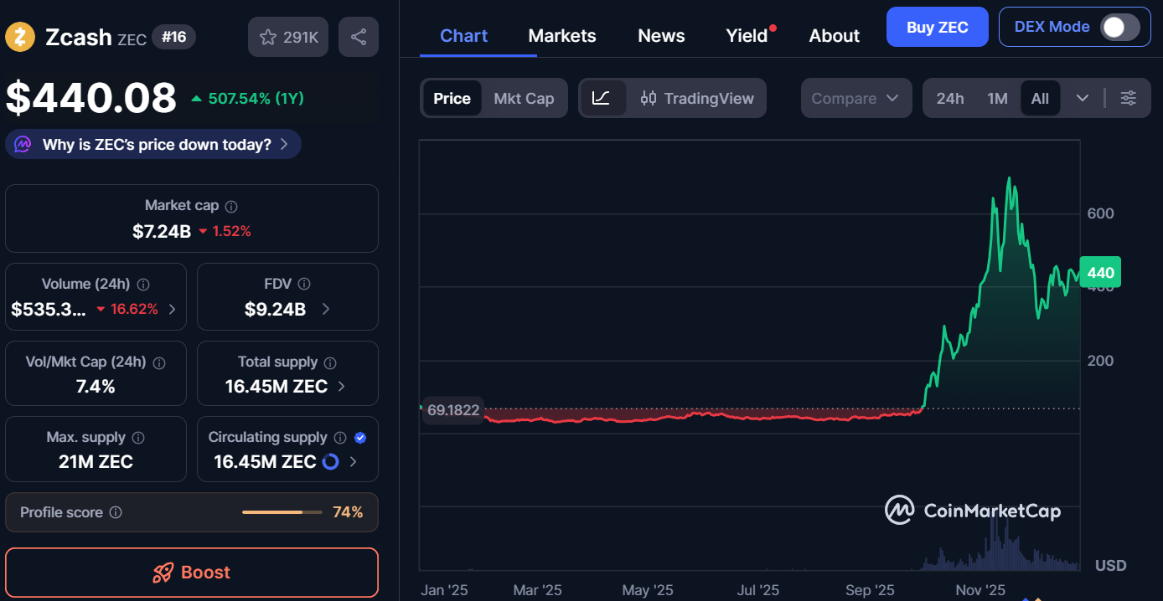
Task: Expand Volume (24h) details arrow
Action: 173,309
